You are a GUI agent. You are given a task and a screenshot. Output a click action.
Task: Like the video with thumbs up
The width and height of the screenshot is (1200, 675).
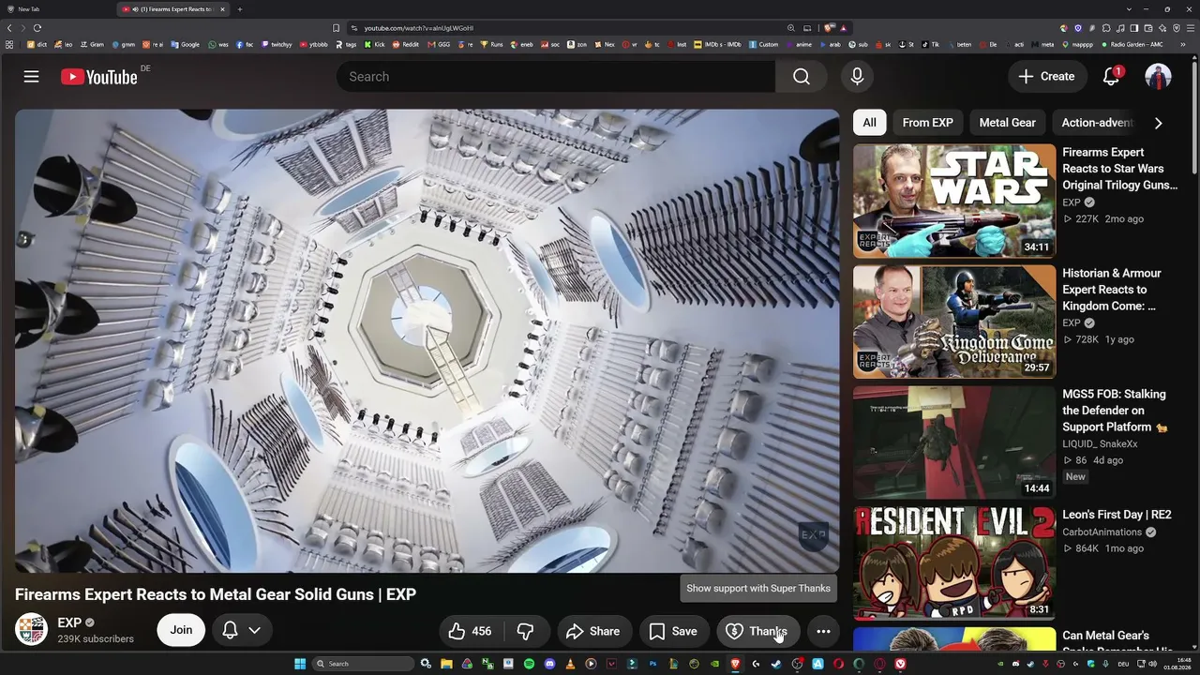click(x=470, y=631)
